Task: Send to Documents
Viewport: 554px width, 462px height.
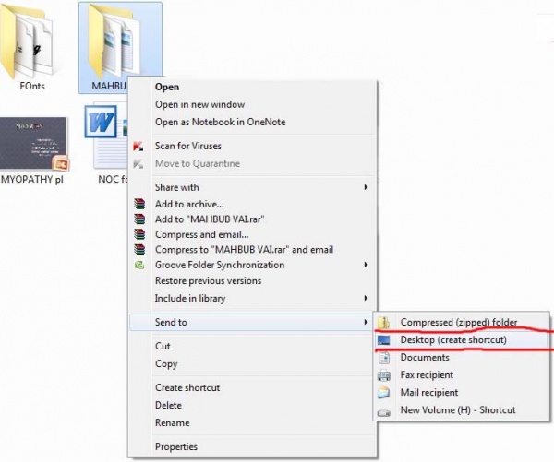Action: 462,358
